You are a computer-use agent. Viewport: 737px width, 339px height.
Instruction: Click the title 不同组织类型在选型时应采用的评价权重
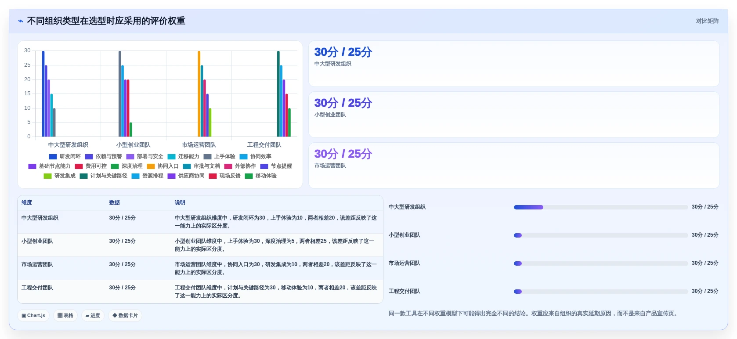point(106,21)
